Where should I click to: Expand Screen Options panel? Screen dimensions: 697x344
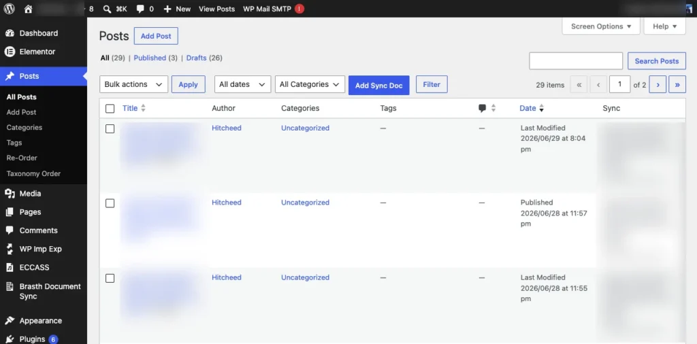click(601, 27)
